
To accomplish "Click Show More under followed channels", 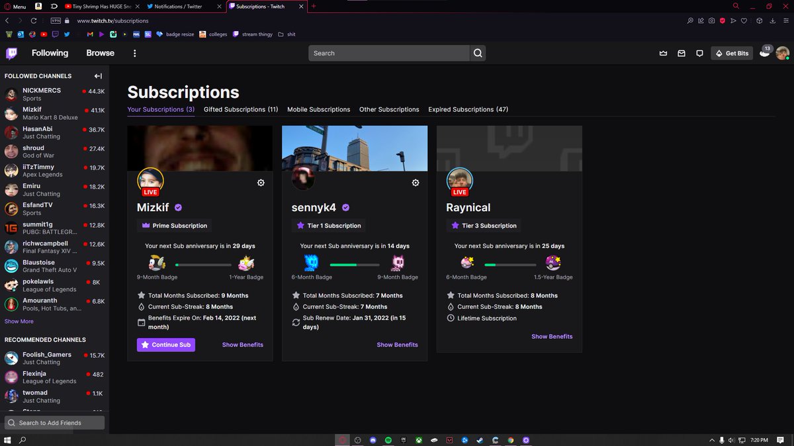I will coord(19,322).
